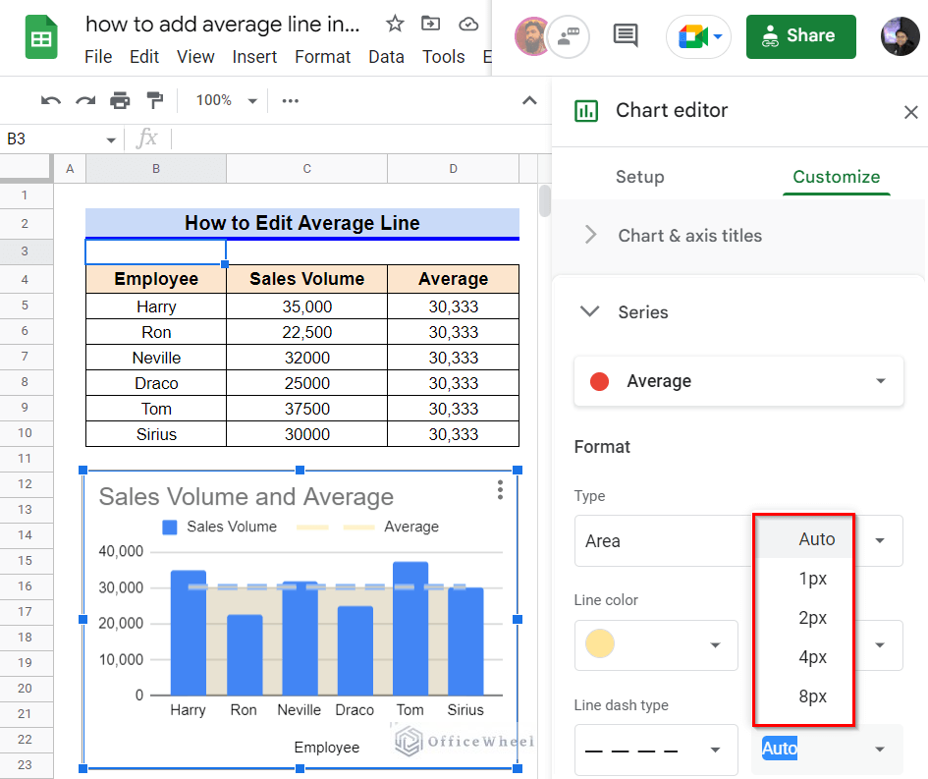The height and width of the screenshot is (779, 928).
Task: Open the chart's three-dot options menu
Action: click(499, 488)
